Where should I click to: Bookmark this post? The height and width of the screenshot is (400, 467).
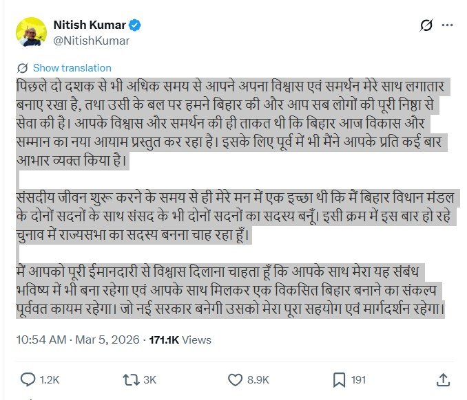click(339, 379)
